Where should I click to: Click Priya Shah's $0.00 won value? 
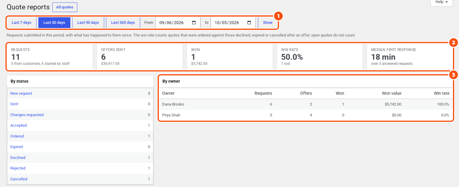[x=396, y=115]
